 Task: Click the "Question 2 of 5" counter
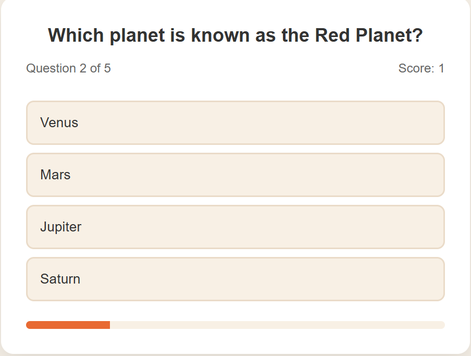pos(68,68)
